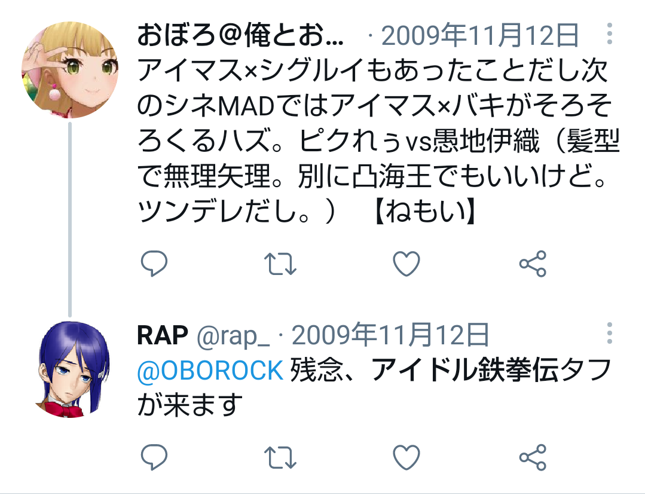
Task: Open the RAP display name profile
Action: [x=163, y=335]
